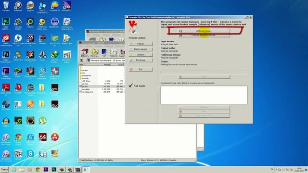This screenshot has height=173, width=308.
Task: Click the Camtasia Studio 8 desktop icon
Action: pos(18,24)
